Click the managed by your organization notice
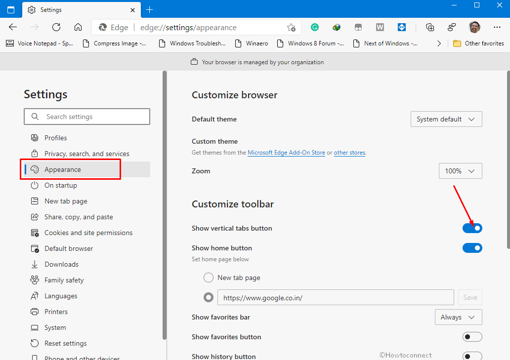 coord(257,62)
